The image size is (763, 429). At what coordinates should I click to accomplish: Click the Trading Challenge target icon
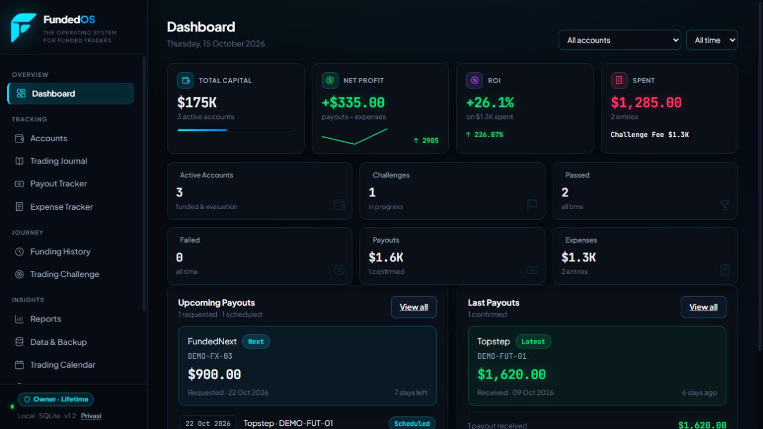coord(19,274)
